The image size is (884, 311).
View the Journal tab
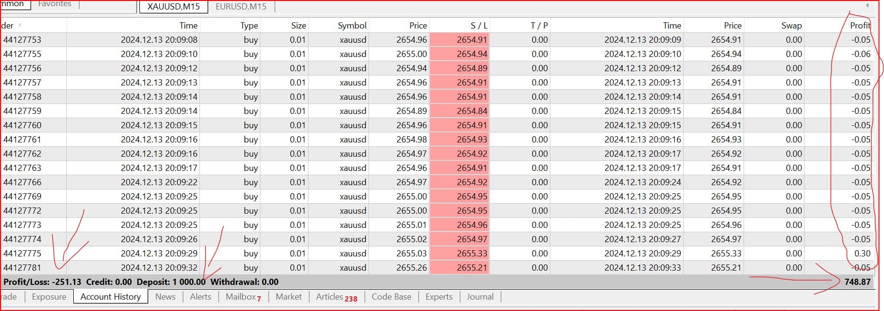pyautogui.click(x=480, y=297)
